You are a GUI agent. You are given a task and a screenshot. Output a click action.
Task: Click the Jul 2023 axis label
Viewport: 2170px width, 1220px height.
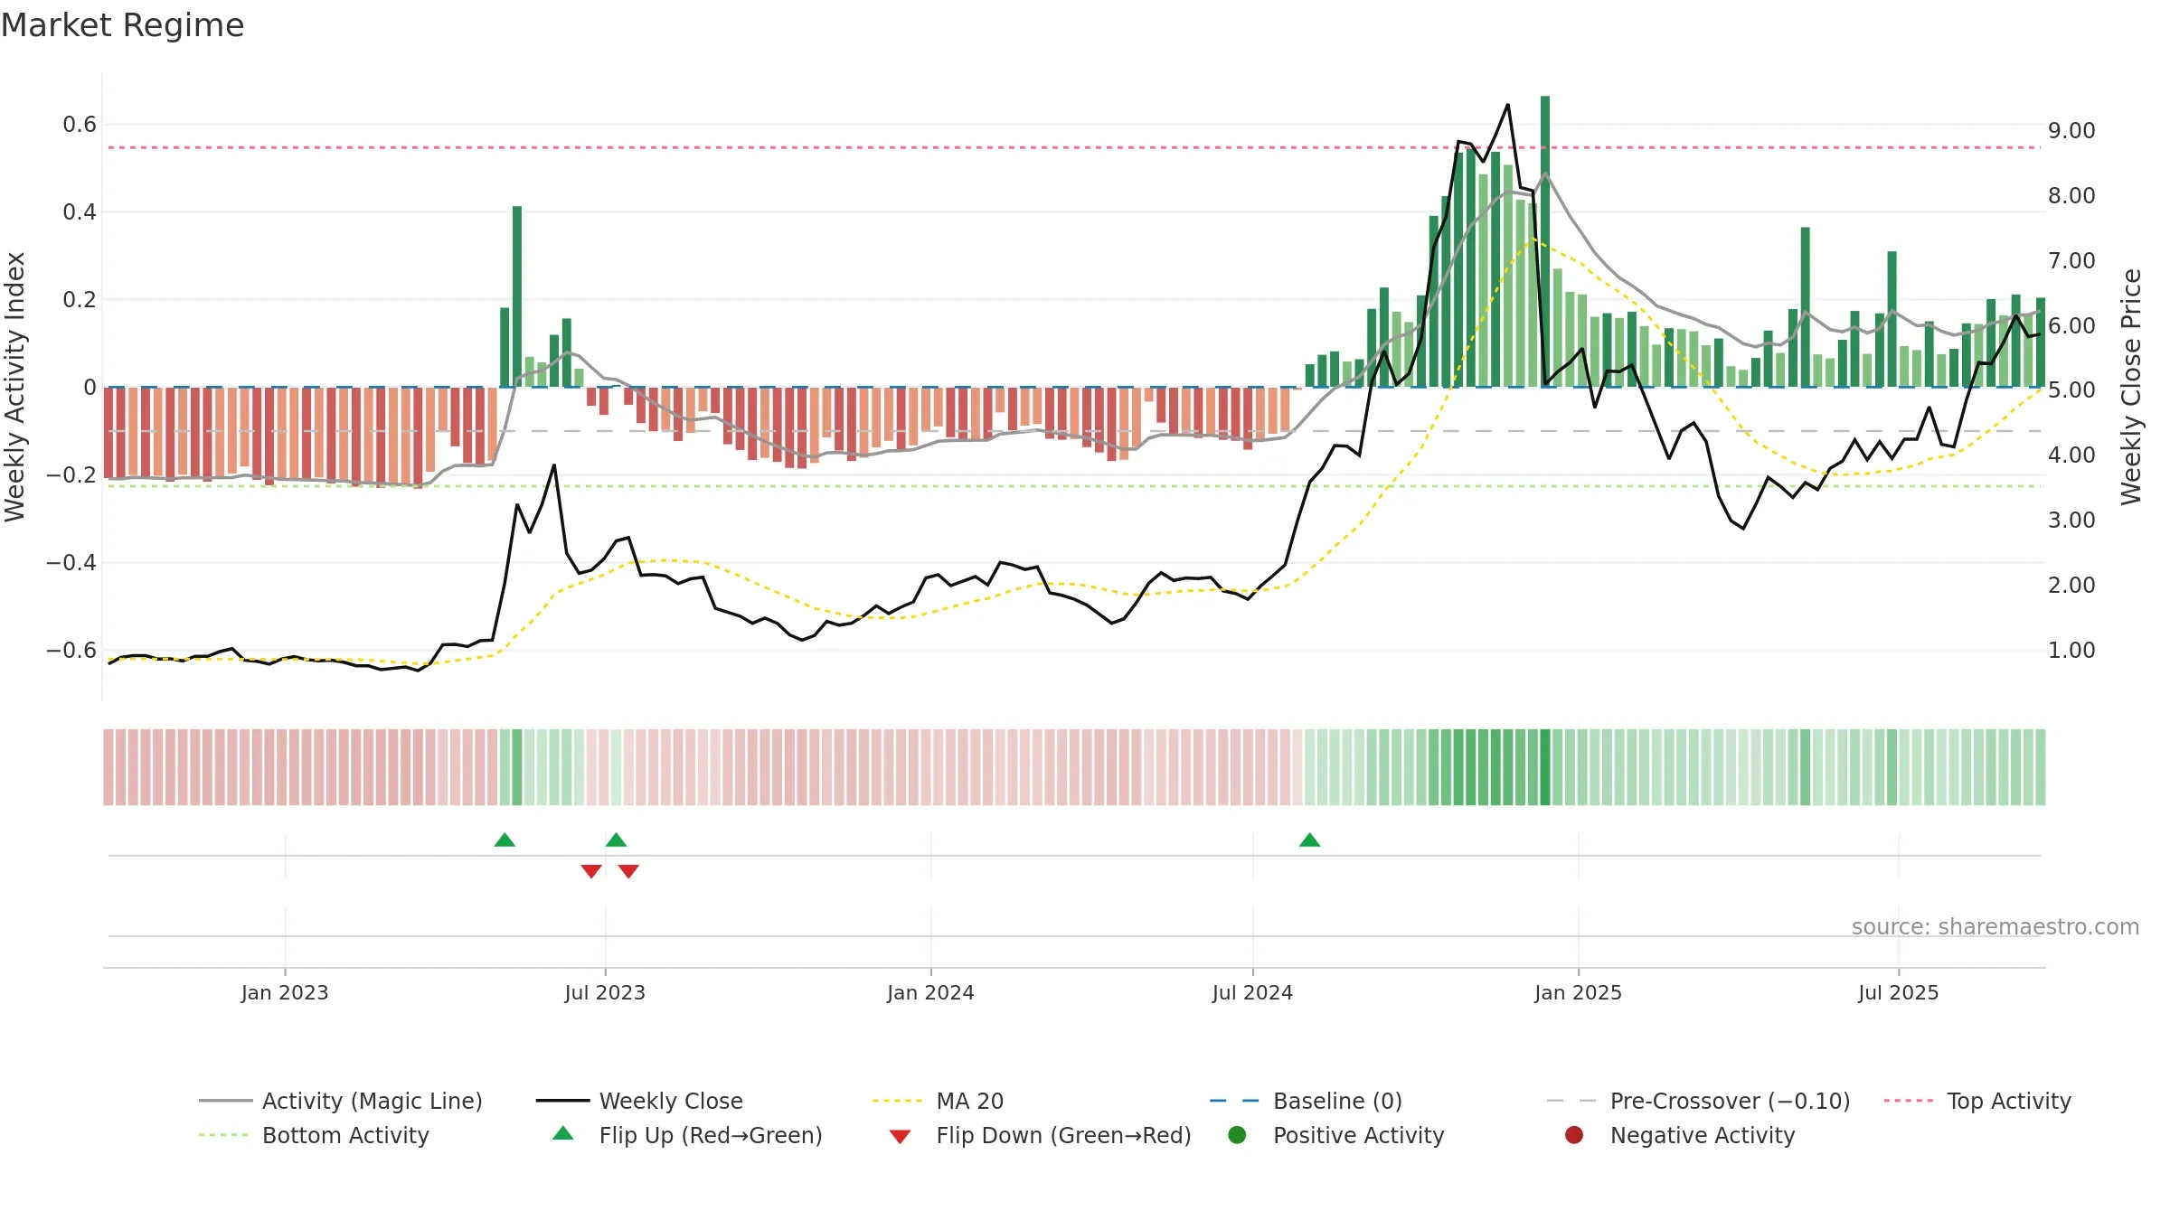click(x=605, y=992)
